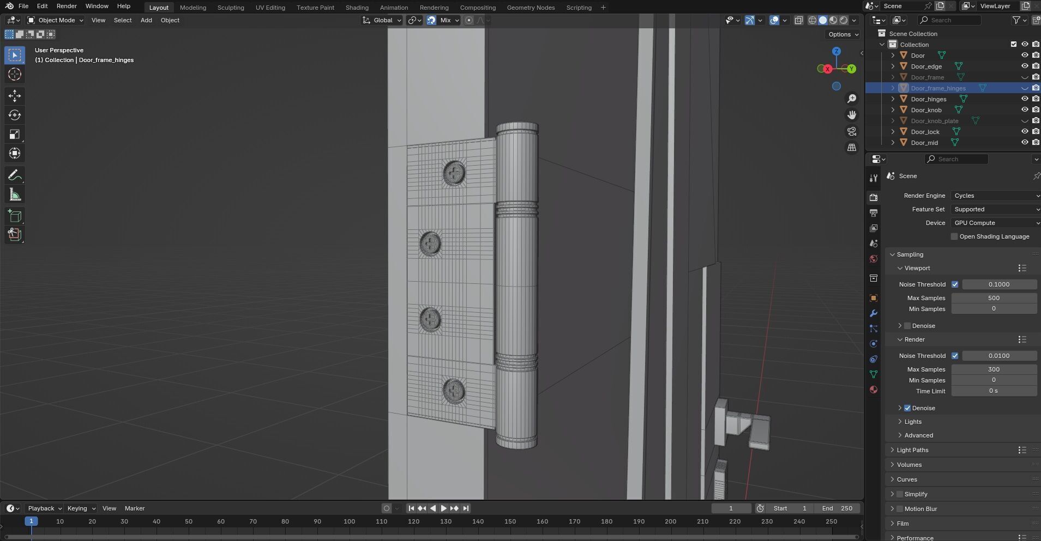This screenshot has height=541, width=1041.
Task: Select the Cursor tool in toolbar
Action: (15, 74)
